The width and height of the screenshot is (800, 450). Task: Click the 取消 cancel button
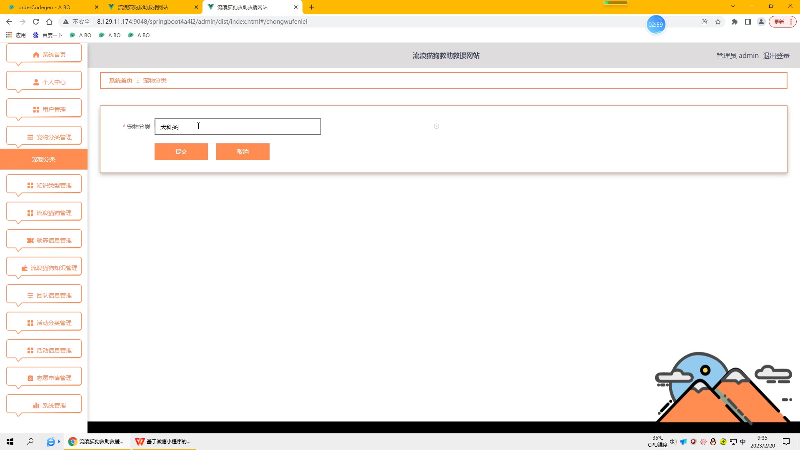(242, 152)
